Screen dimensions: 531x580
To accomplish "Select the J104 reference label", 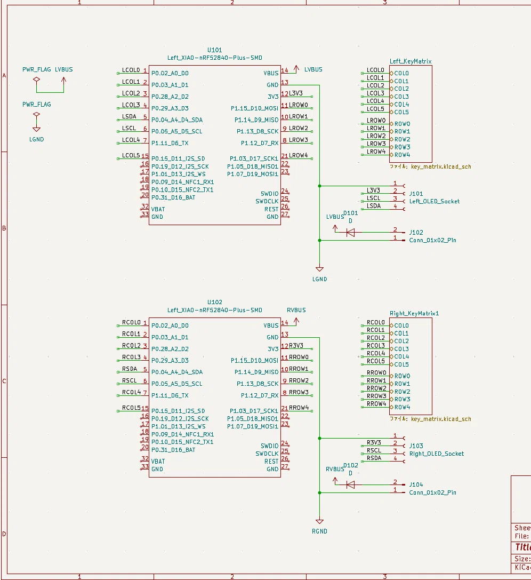I will (x=416, y=485).
